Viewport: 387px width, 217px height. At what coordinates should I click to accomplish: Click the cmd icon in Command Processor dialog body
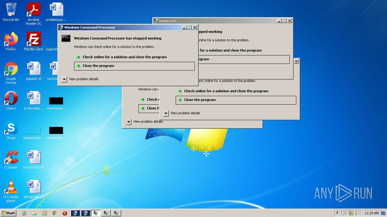coord(66,38)
